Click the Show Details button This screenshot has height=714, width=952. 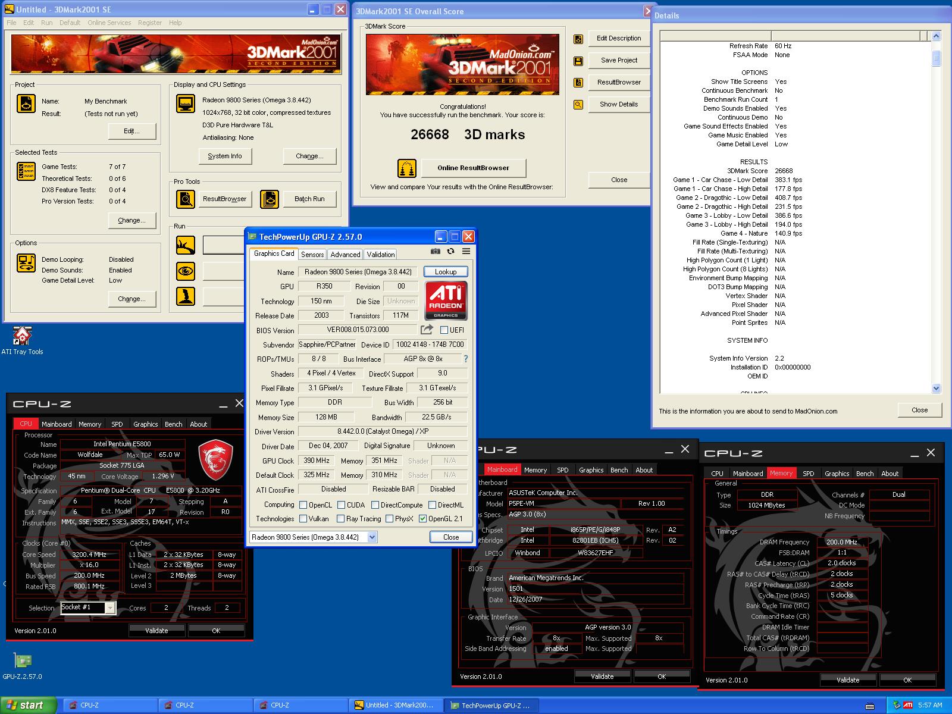[619, 104]
